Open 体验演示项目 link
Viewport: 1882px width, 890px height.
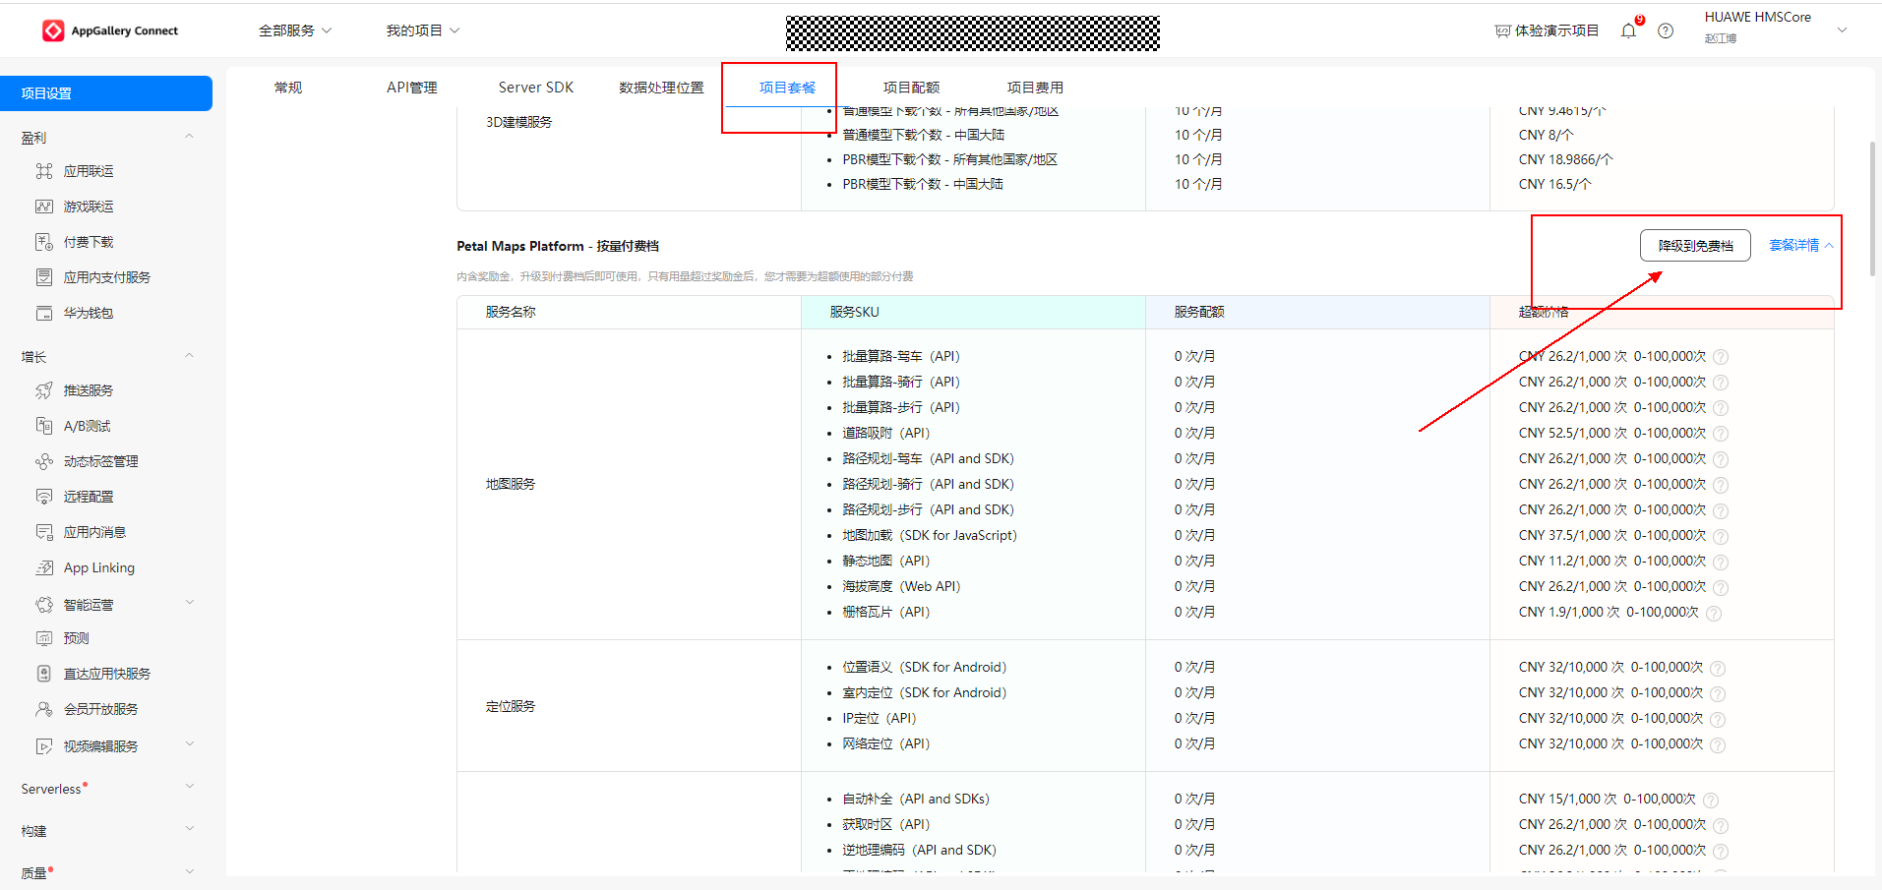point(1556,30)
